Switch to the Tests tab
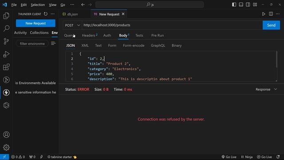Viewport: 284px width, 160px height. pos(139,36)
